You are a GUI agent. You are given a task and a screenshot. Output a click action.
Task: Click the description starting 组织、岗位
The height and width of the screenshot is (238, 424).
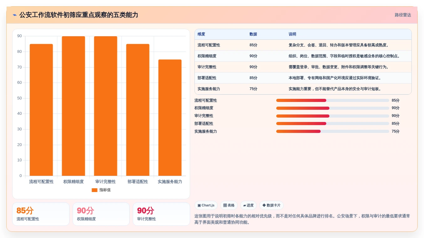(344, 56)
